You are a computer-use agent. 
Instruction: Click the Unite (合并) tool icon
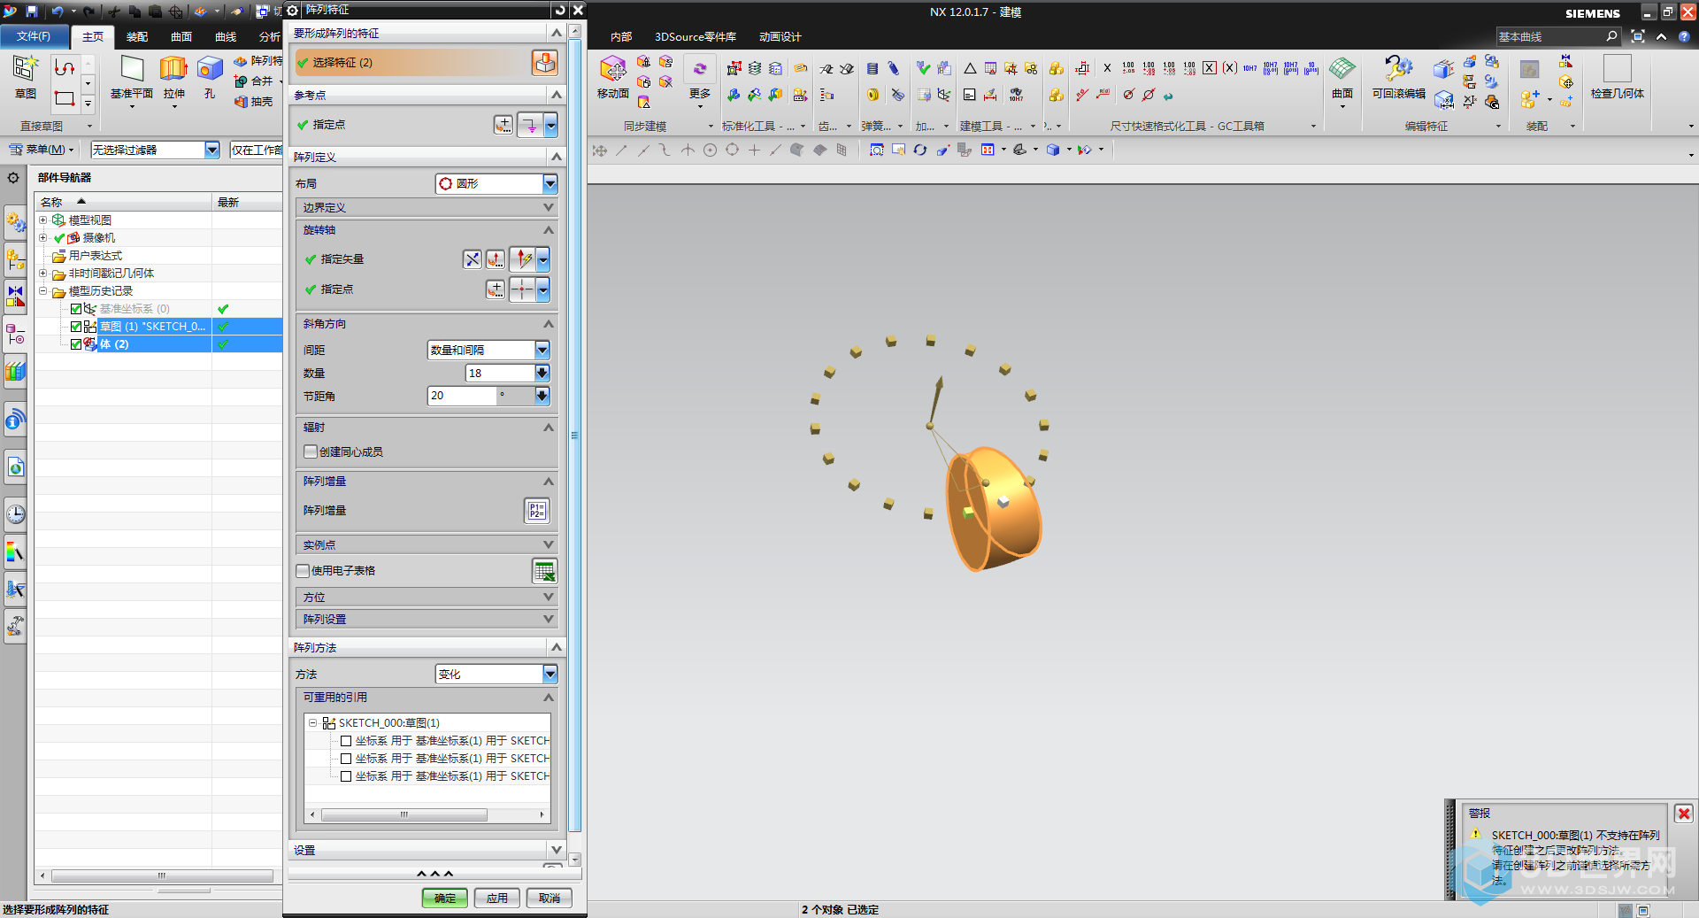coord(240,81)
